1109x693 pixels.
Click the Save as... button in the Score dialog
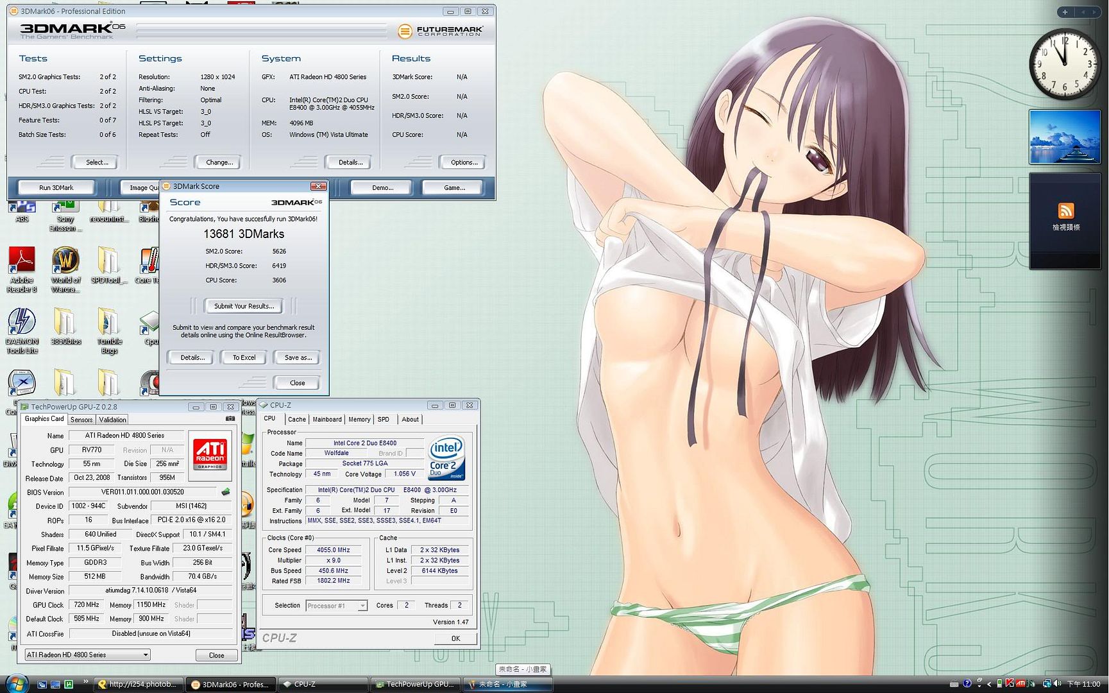(298, 357)
